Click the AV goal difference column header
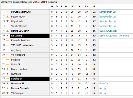 [86, 7]
